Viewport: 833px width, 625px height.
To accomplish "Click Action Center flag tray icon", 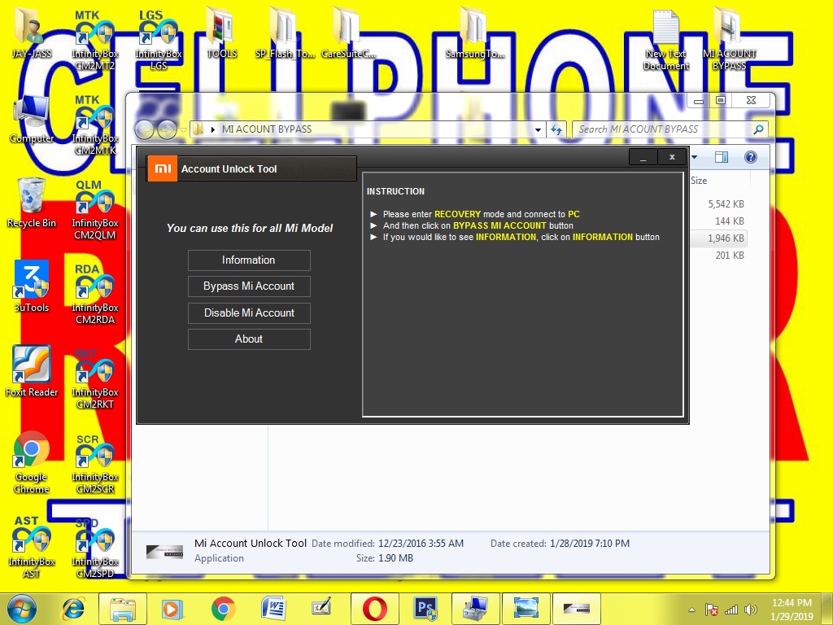I will pyautogui.click(x=712, y=610).
